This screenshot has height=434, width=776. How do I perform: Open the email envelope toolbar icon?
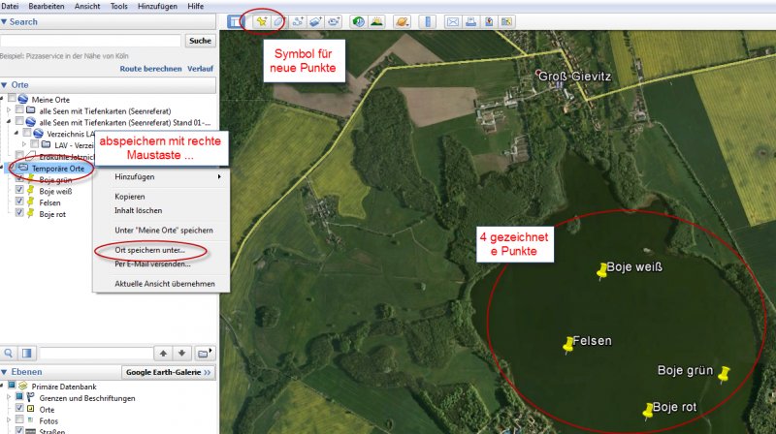click(452, 21)
